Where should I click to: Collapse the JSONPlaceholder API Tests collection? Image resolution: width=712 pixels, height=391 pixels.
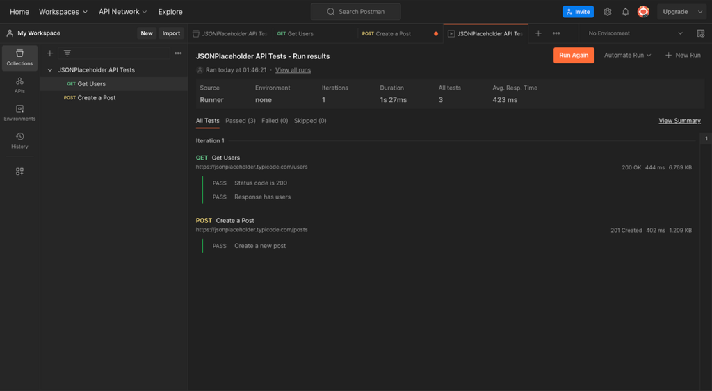[x=50, y=70]
